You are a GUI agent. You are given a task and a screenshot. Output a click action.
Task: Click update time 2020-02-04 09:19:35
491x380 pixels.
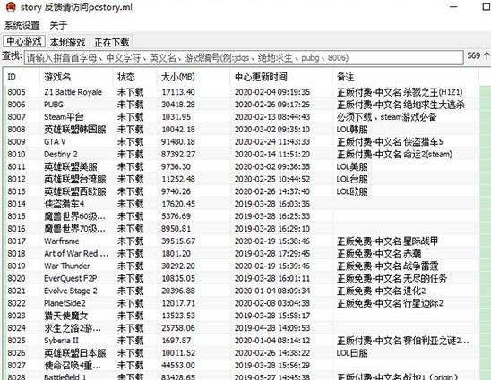point(272,92)
